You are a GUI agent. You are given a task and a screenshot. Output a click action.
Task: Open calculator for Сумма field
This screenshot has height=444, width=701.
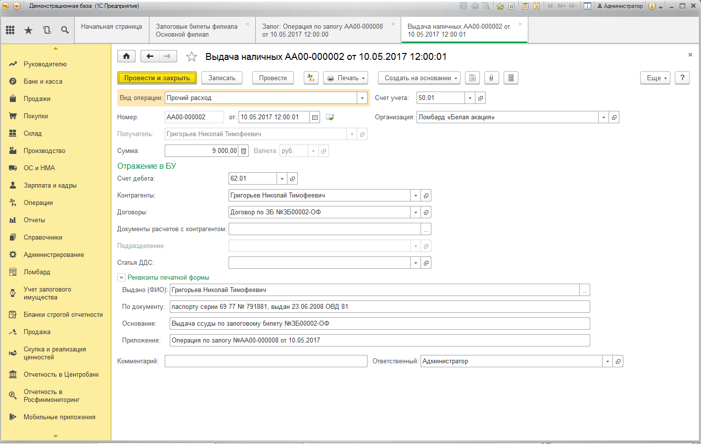243,151
